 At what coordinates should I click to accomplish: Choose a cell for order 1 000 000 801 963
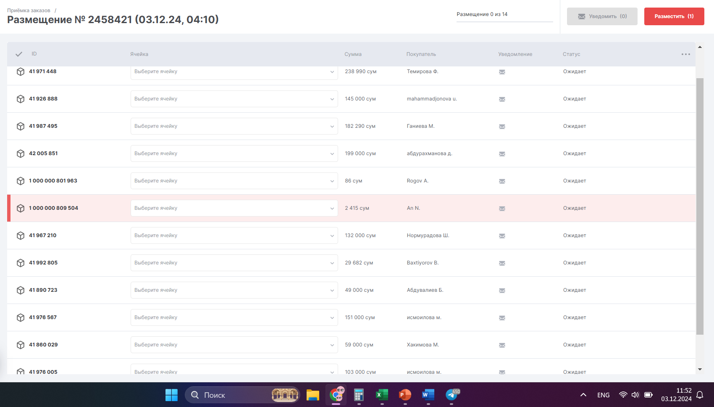[234, 181]
